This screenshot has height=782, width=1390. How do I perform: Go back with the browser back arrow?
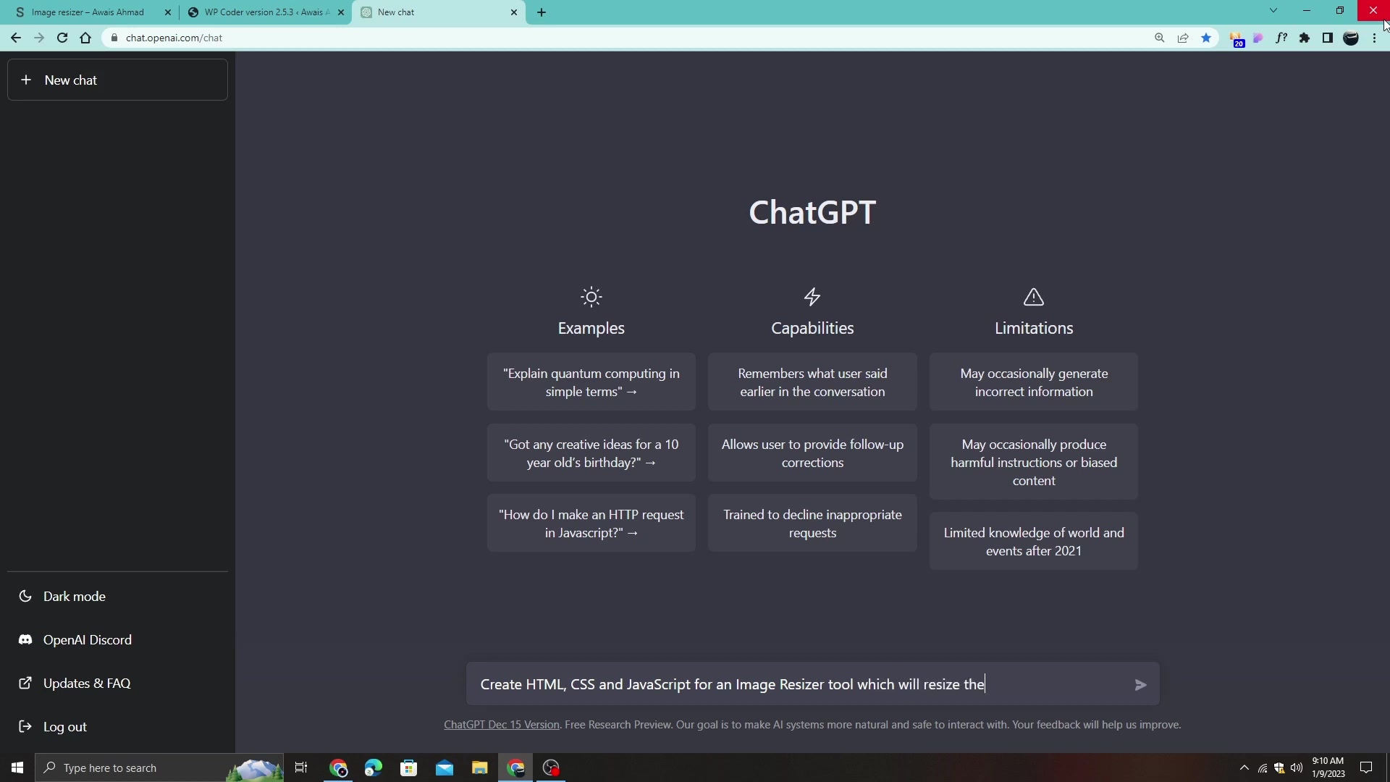point(16,38)
